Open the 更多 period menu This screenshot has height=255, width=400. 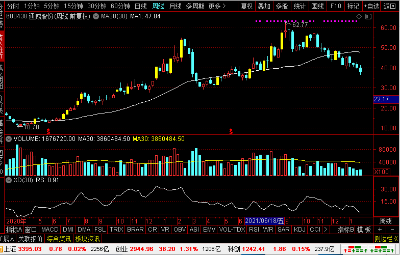[x=218, y=7]
